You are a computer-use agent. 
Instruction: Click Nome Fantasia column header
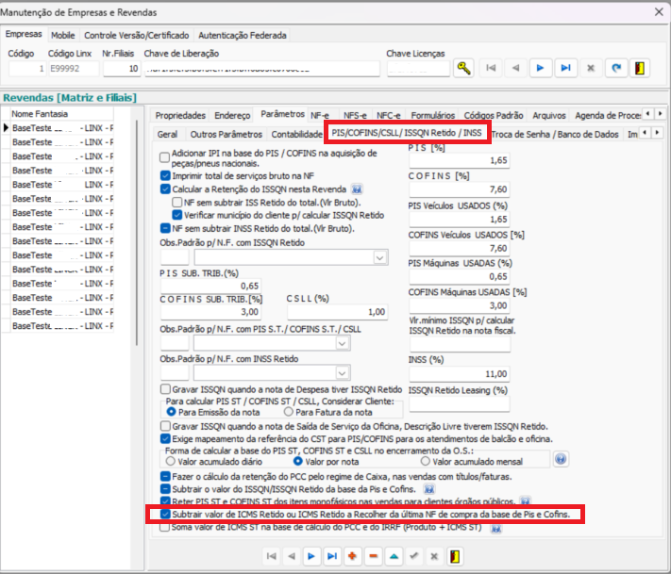[x=61, y=114]
